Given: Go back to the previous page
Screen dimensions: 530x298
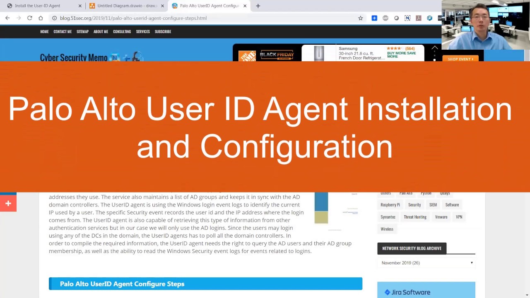Looking at the screenshot, I should point(7,18).
